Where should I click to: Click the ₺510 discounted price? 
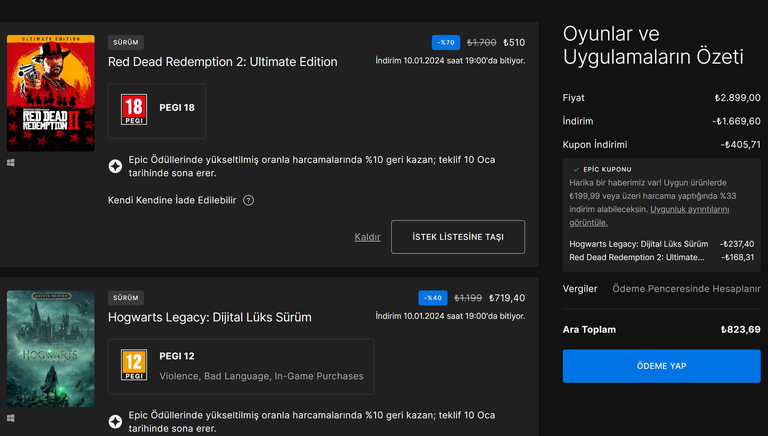pos(514,43)
